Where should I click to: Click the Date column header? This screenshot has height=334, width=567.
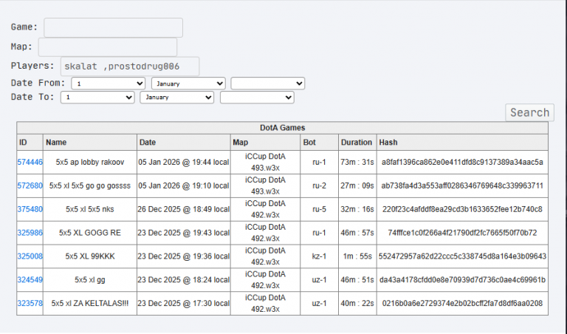point(184,142)
